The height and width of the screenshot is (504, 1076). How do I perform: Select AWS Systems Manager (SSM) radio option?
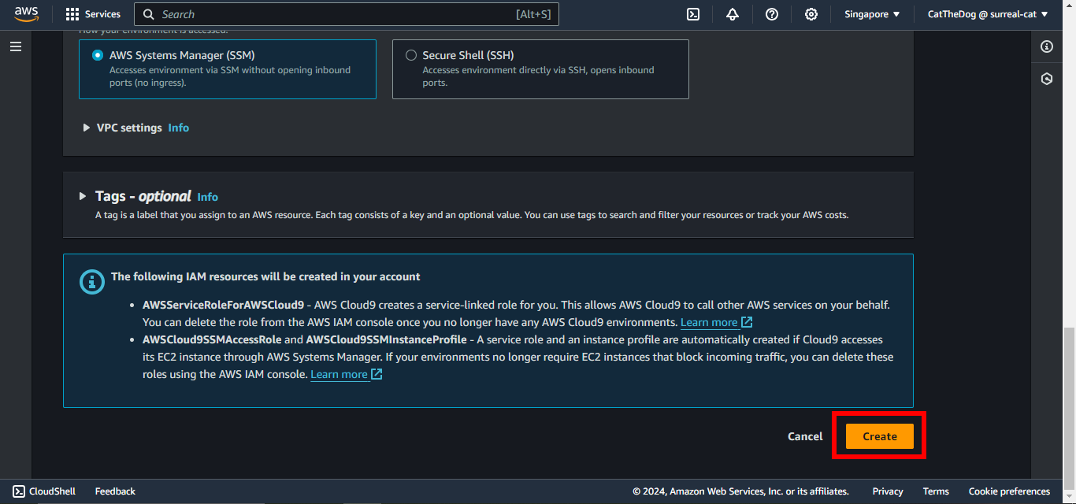coord(98,55)
